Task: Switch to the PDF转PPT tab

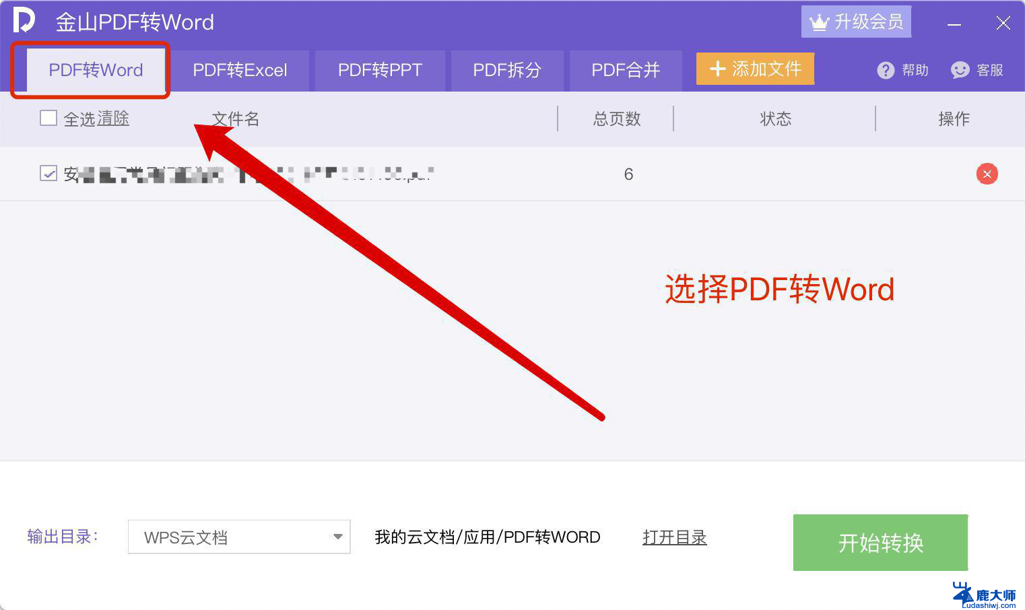Action: pos(380,70)
